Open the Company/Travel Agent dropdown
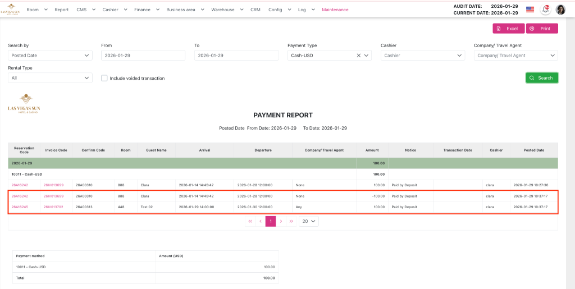 click(x=515, y=56)
